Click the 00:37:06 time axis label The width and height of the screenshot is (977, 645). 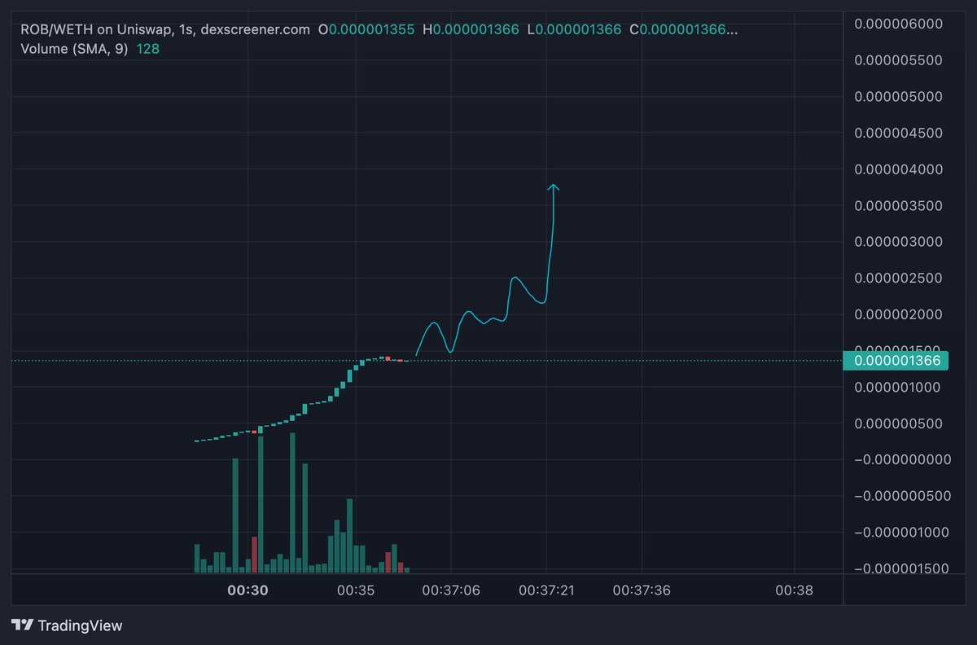[452, 590]
